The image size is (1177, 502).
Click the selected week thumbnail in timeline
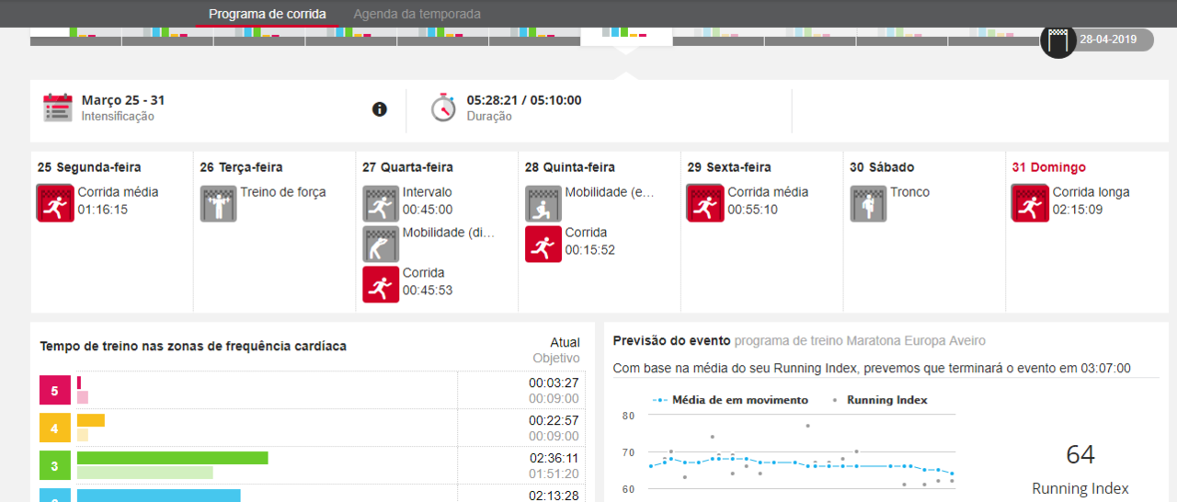pyautogui.click(x=626, y=37)
